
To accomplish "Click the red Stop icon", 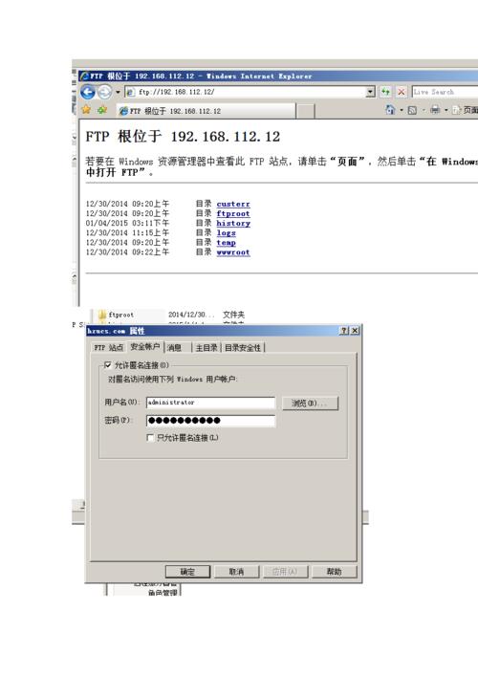I will [402, 92].
